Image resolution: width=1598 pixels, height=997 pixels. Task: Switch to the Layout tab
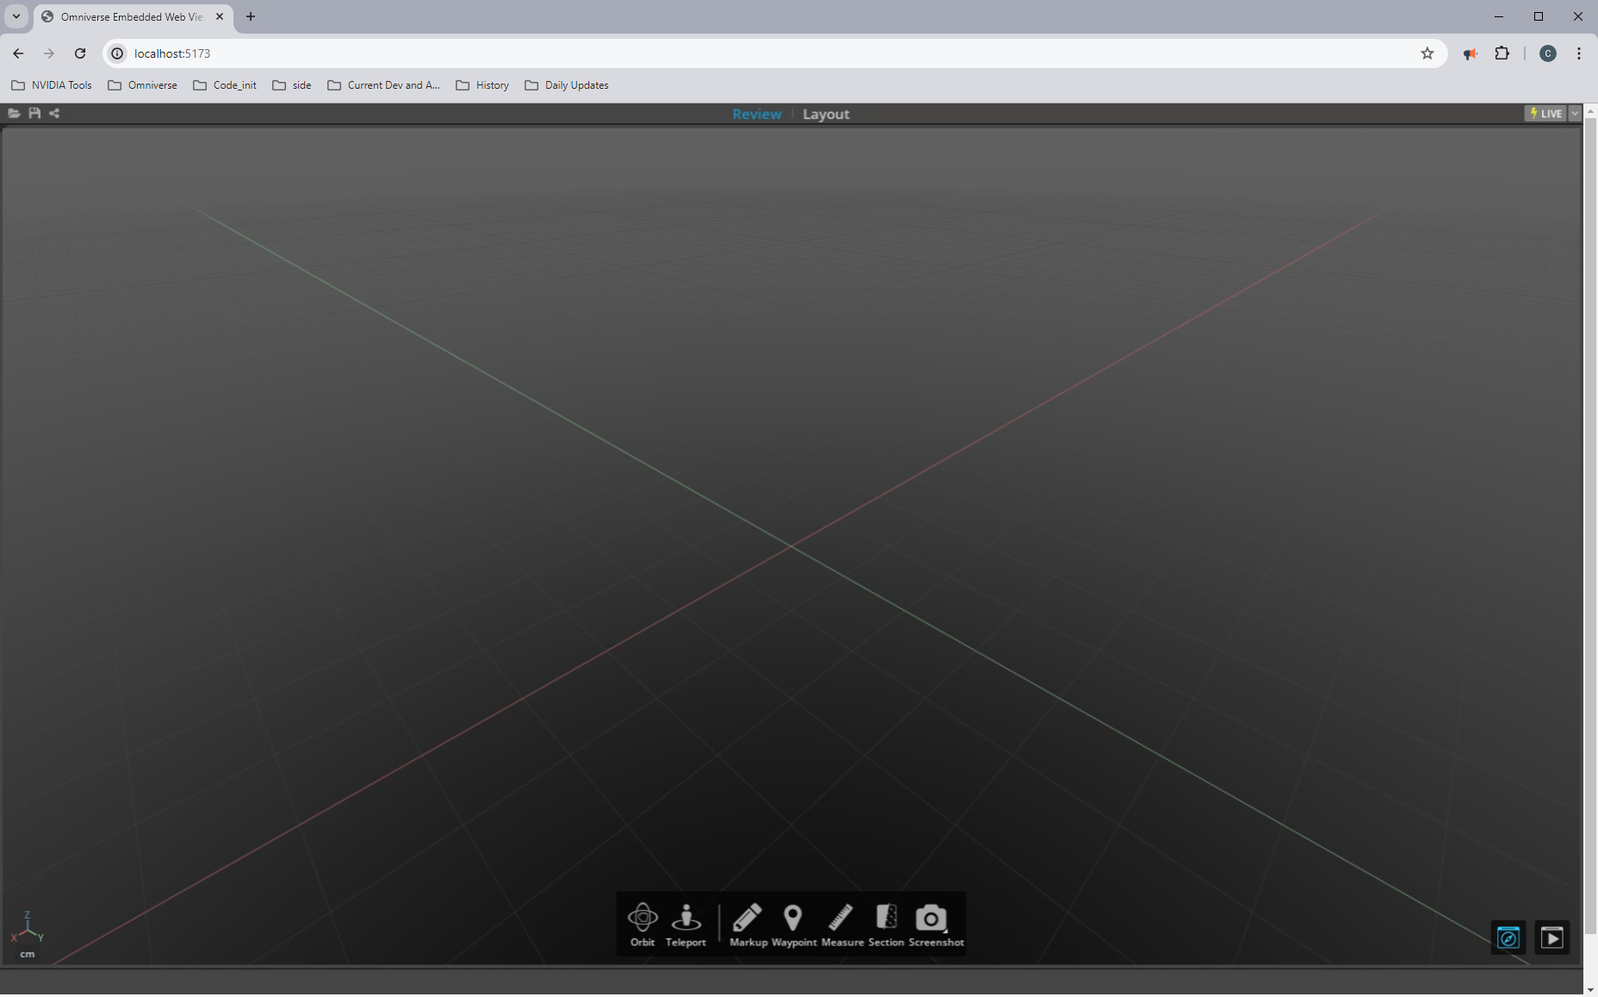click(x=826, y=114)
